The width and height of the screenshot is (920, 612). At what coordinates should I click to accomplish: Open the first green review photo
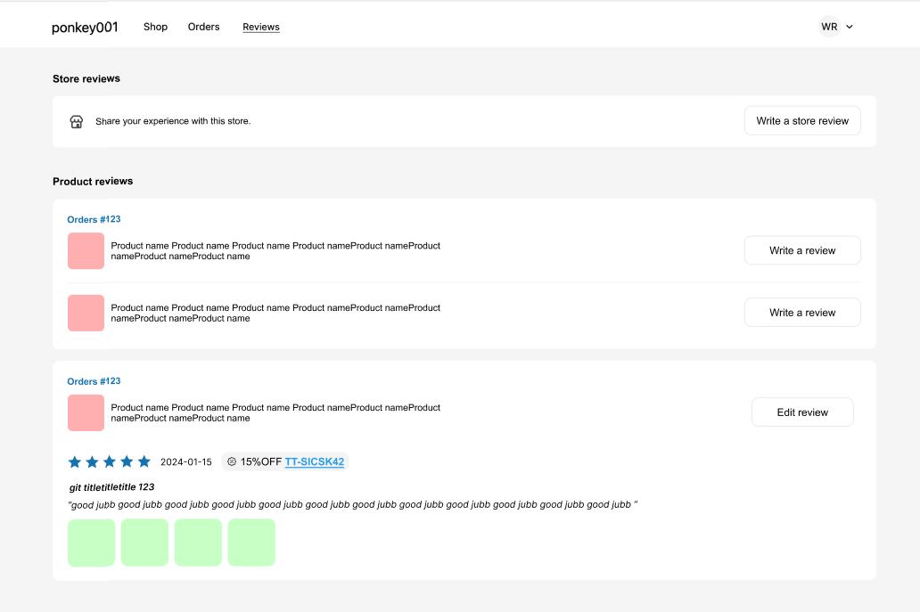click(x=91, y=542)
